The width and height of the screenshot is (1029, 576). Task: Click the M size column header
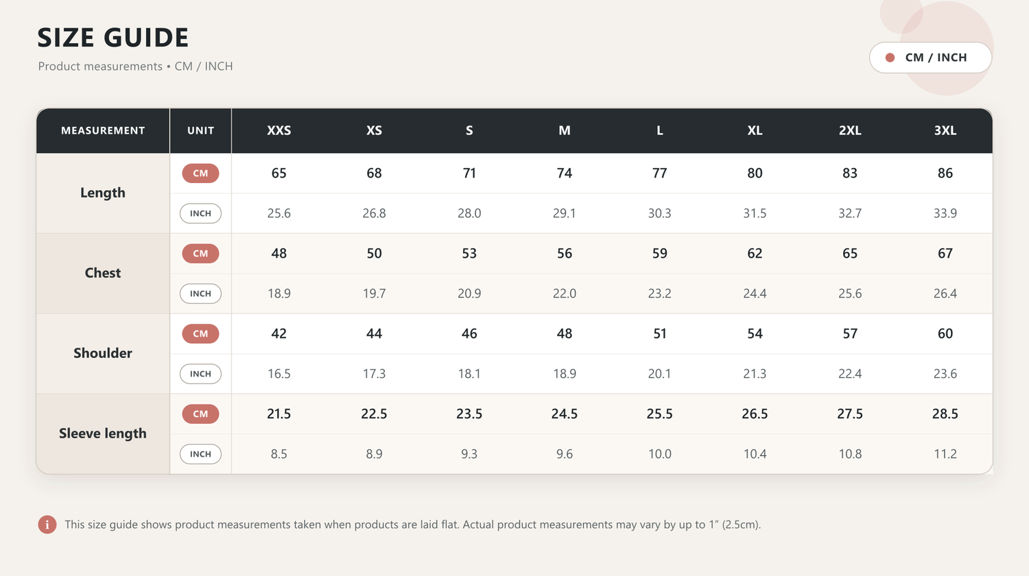564,130
